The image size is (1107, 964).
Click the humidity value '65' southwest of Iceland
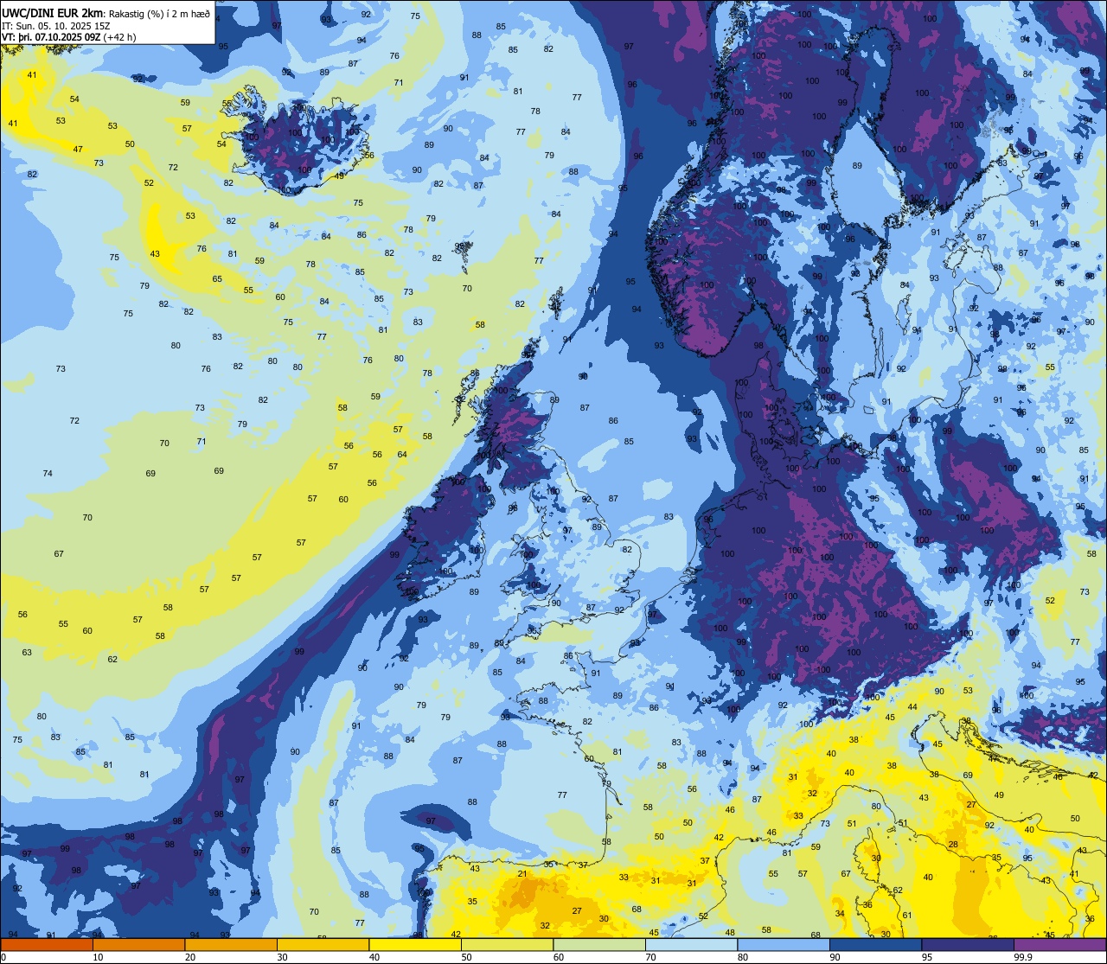click(x=217, y=278)
